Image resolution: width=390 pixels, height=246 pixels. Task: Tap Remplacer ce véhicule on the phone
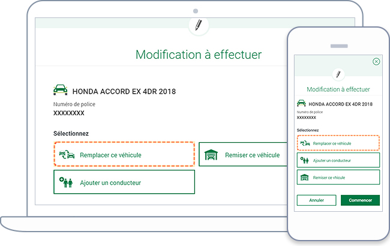[x=338, y=143]
